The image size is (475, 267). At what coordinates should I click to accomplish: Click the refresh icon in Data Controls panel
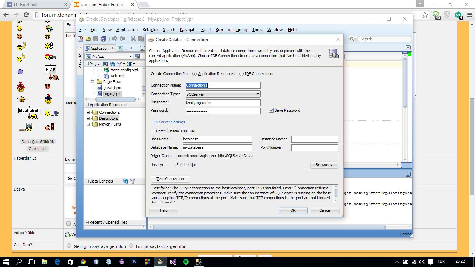pyautogui.click(x=126, y=181)
